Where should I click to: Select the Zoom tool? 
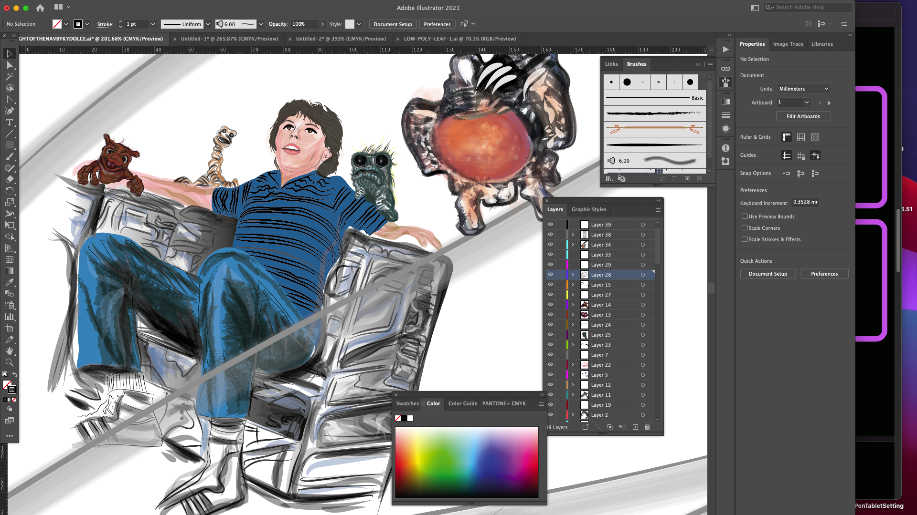click(9, 362)
